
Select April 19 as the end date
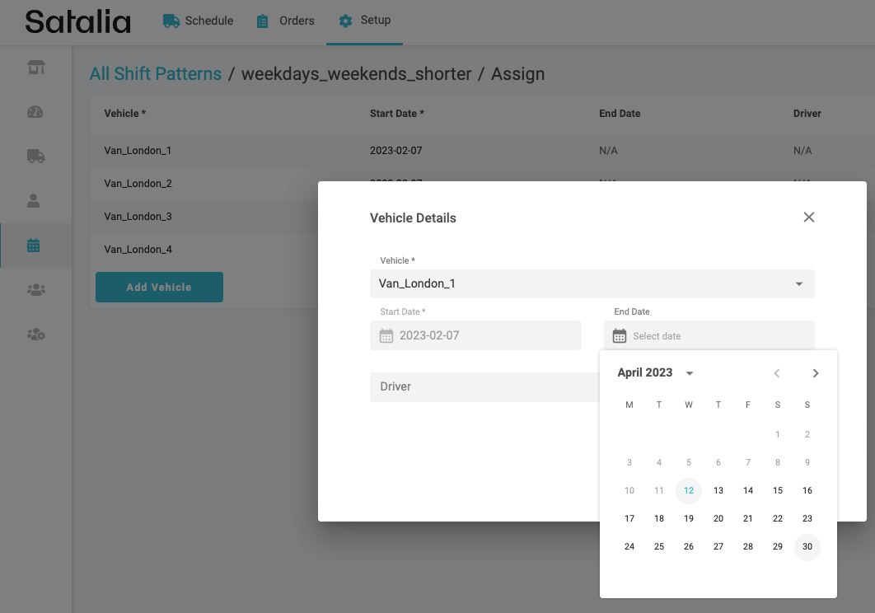tap(689, 518)
